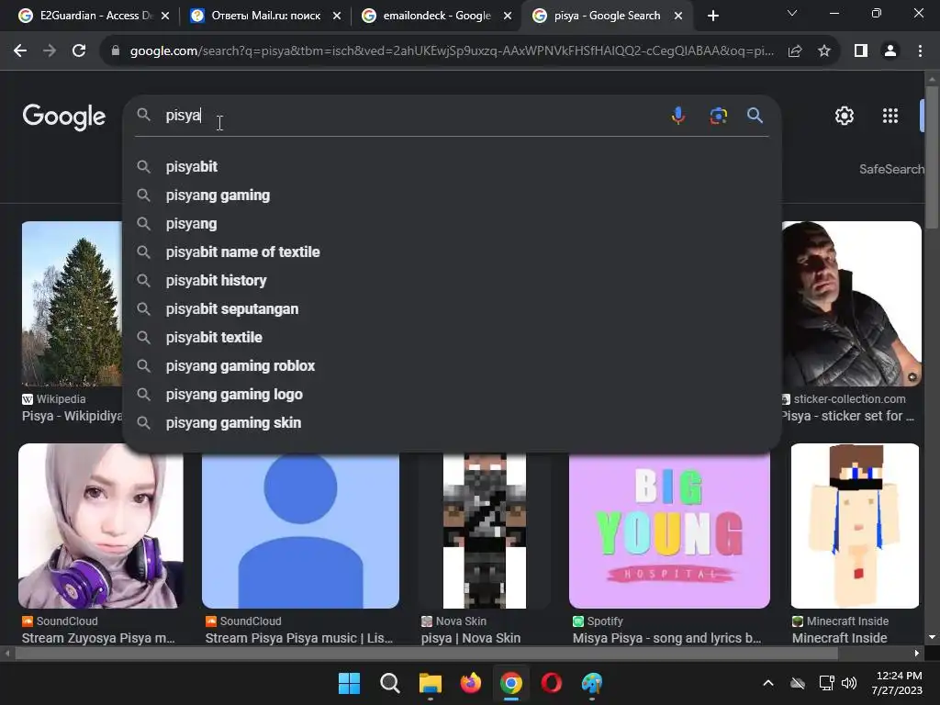Open 'Misya Pisya - song and lyrics' link
Viewport: 940px width, 705px height.
coord(666,638)
